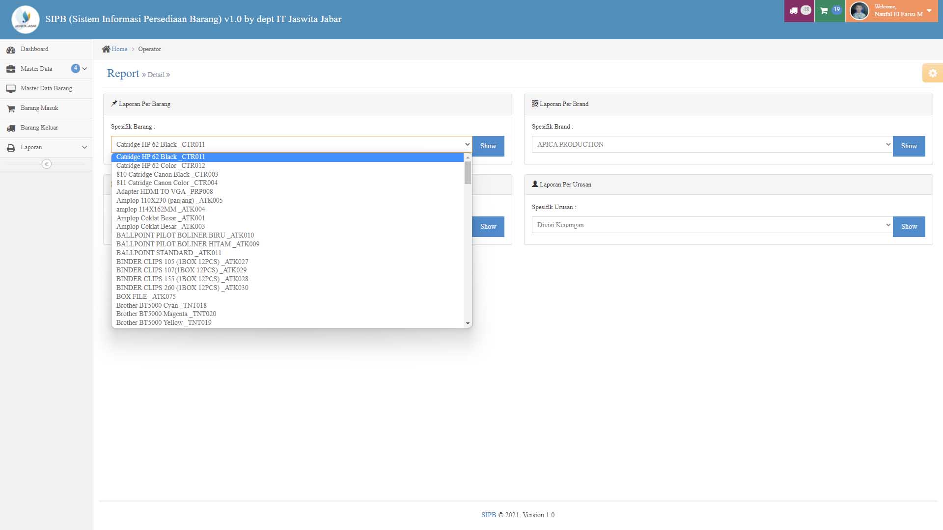The height and width of the screenshot is (530, 943).
Task: Expand the Laporan sidebar submenu
Action: [84, 147]
